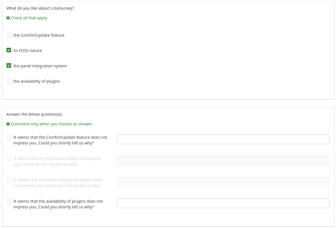Enable the availability of plugins comment checkbox
This screenshot has width=336, height=228.
[9, 201]
